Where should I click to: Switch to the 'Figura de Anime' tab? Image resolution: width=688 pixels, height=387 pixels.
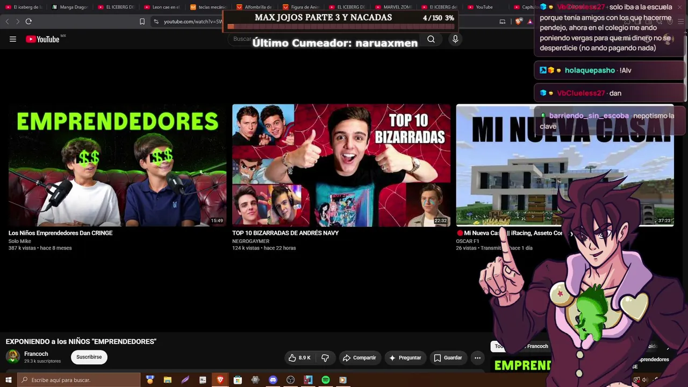[301, 7]
